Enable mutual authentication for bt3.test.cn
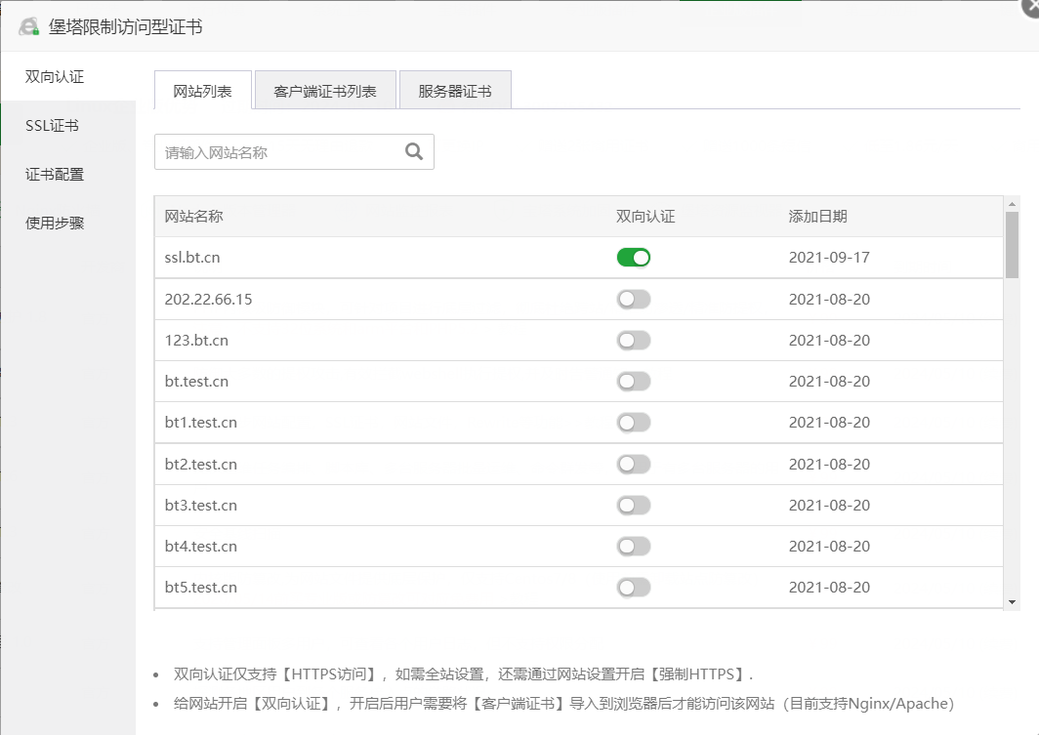 tap(633, 505)
